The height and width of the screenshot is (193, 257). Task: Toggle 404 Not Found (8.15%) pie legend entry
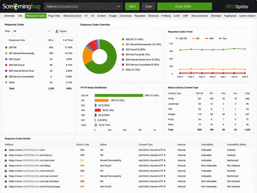(x=136, y=55)
